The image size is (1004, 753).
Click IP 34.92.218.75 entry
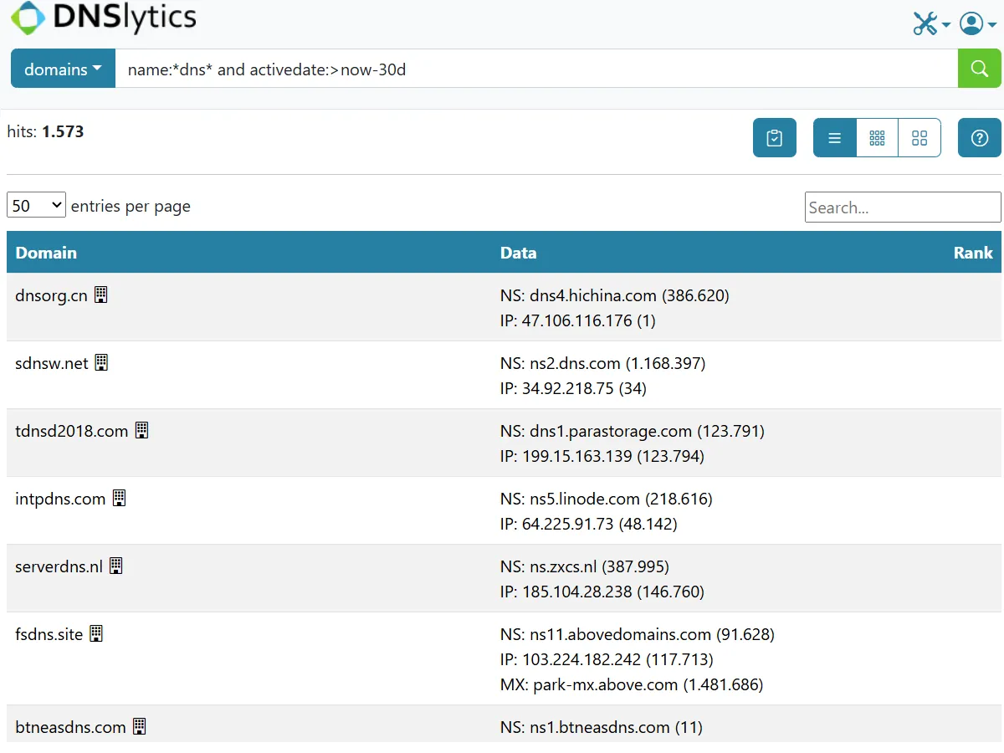click(x=573, y=388)
